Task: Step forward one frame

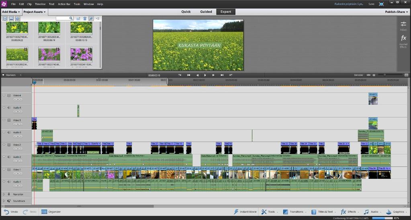Action: [x=213, y=75]
